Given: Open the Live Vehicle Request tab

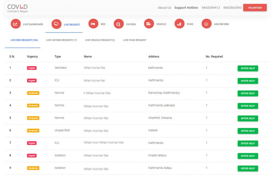Looking at the screenshot, I should 100,40.
